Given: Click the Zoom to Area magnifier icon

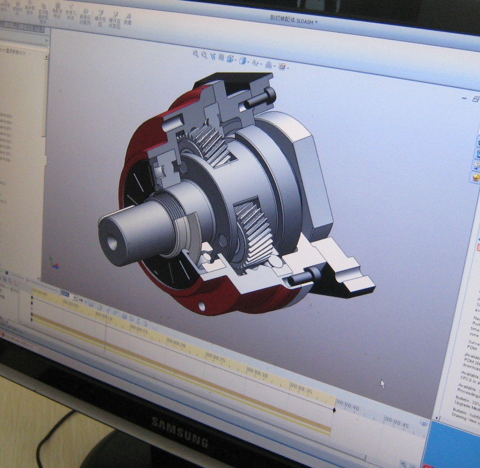Looking at the screenshot, I should click(204, 55).
